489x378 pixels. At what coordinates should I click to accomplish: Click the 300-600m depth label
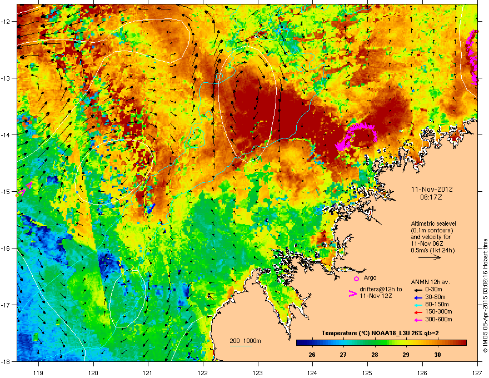(438, 319)
